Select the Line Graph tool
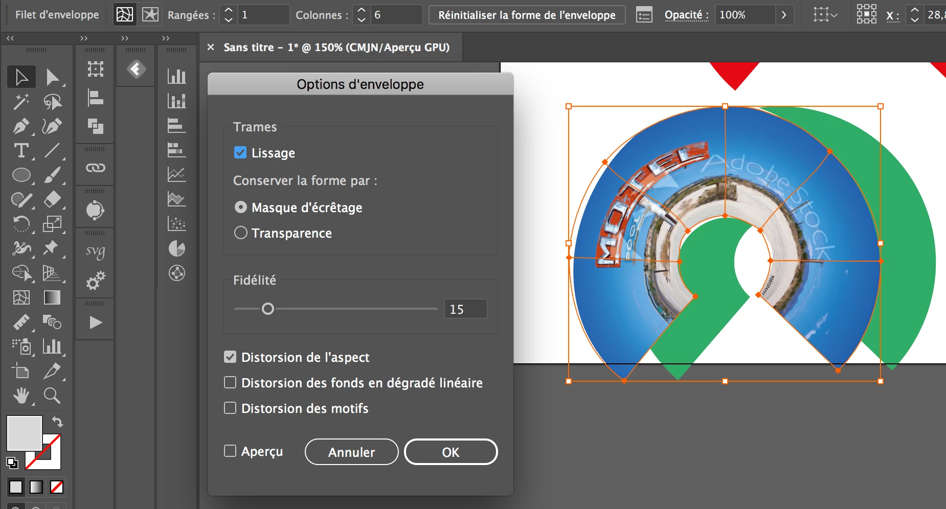946x509 pixels. (x=177, y=175)
